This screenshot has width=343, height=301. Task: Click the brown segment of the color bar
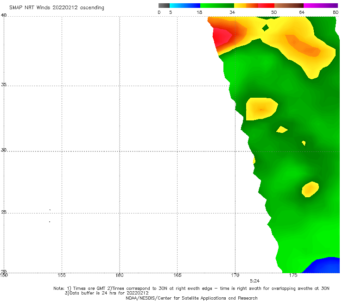[x=289, y=6]
